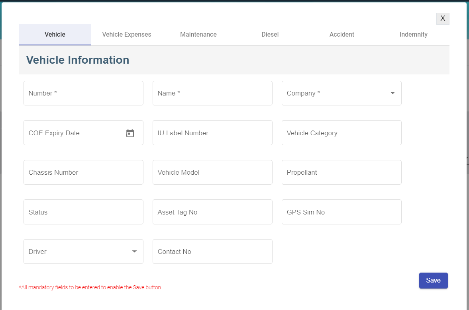Viewport: 469px width, 310px height.
Task: Focus the GPS Sim No field
Action: pyautogui.click(x=341, y=212)
